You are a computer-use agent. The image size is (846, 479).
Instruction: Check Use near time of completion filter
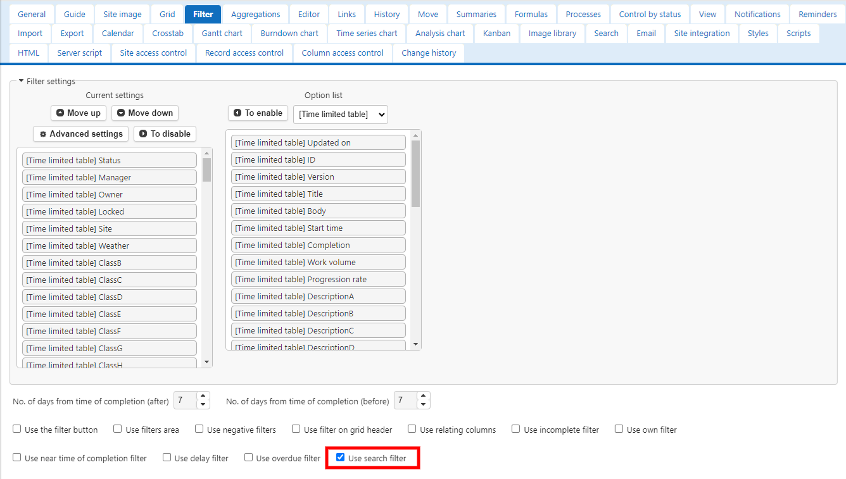17,457
